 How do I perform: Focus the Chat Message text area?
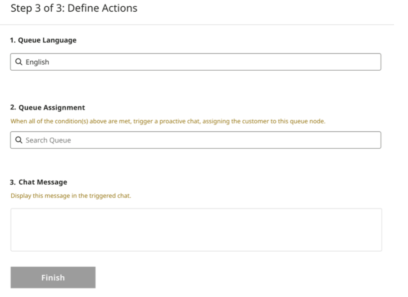196,230
